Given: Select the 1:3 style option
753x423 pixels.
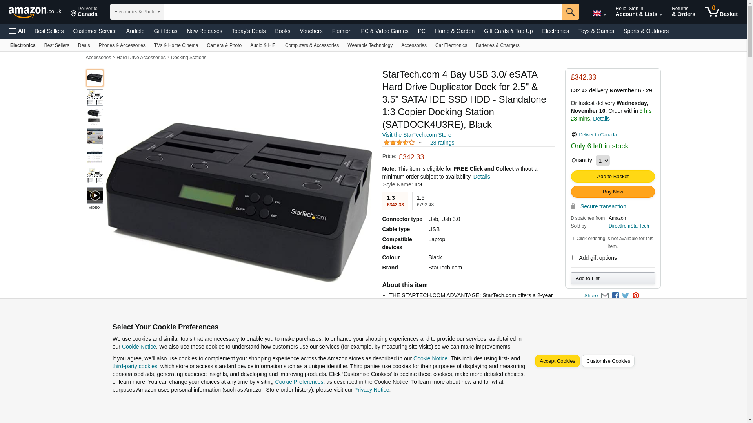Looking at the screenshot, I should 395,201.
